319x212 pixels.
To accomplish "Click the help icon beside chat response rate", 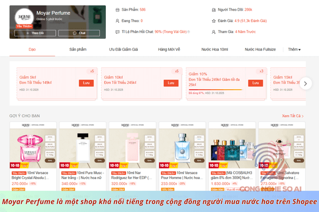I will (x=189, y=32).
